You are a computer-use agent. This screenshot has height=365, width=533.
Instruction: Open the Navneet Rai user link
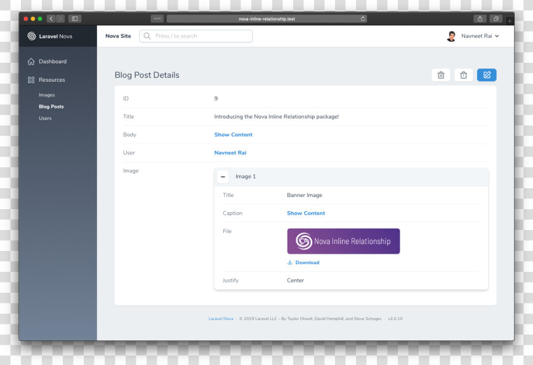click(230, 153)
